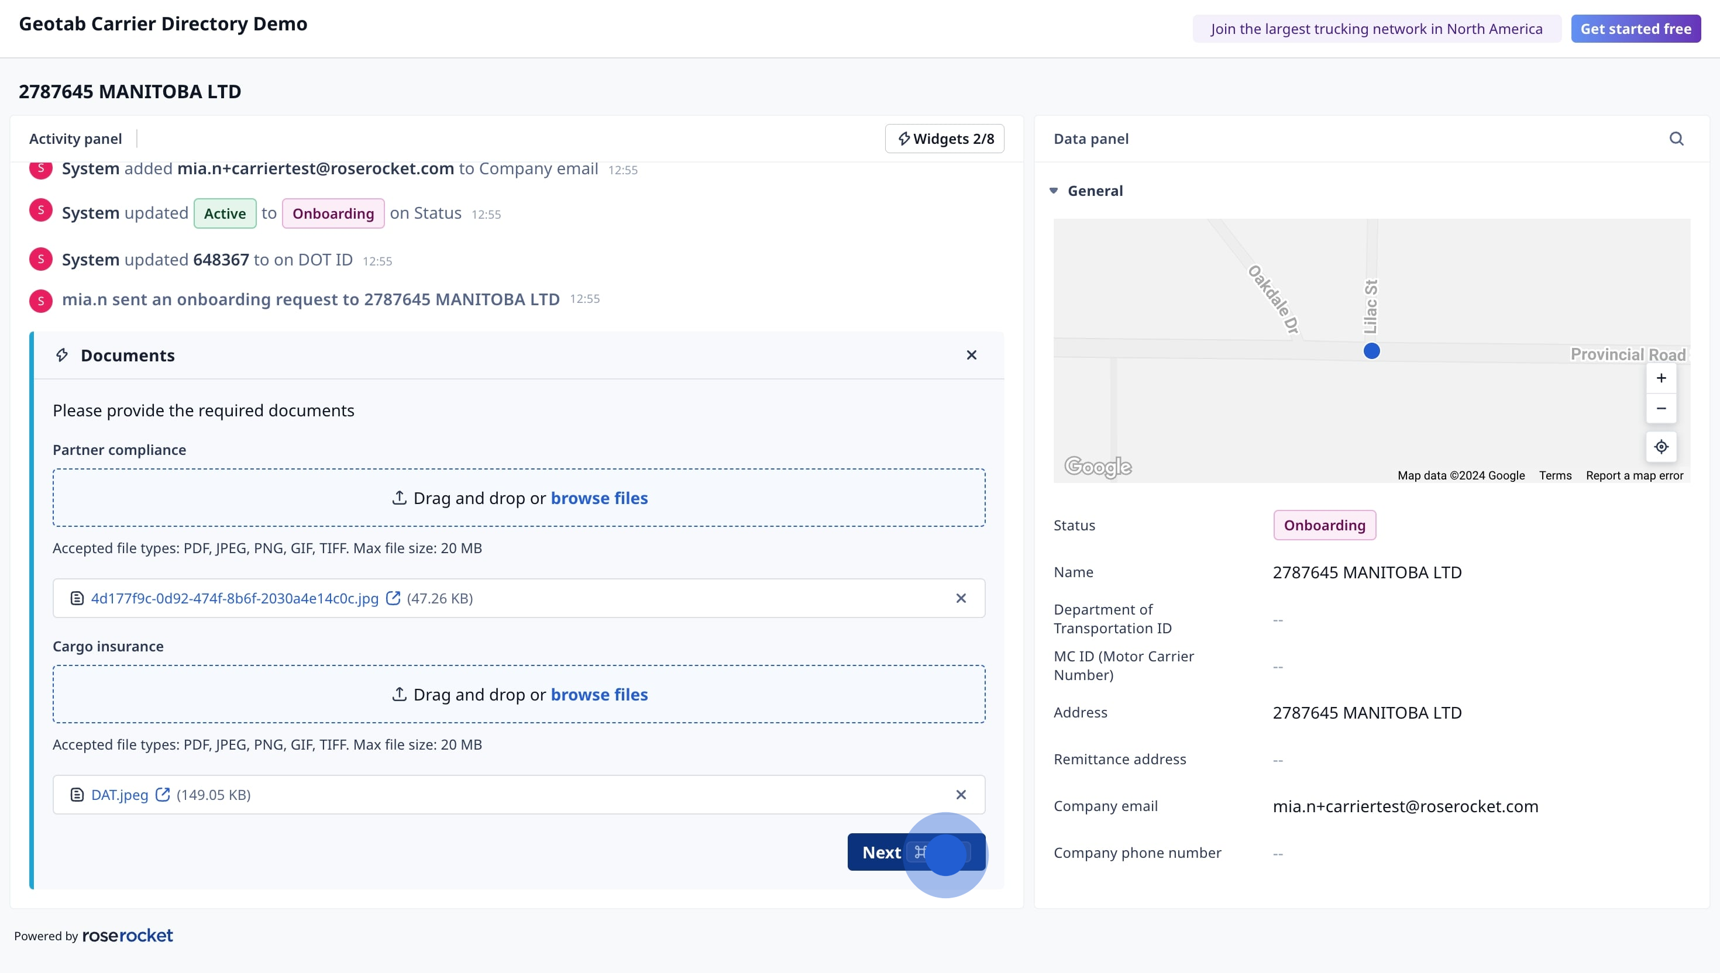1720x973 pixels.
Task: Remove the 4d177f9c jpg attachment
Action: [x=961, y=598]
